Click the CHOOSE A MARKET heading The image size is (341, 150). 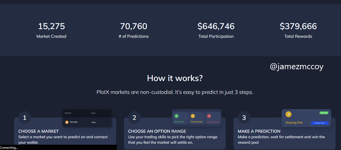[x=38, y=131]
